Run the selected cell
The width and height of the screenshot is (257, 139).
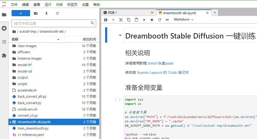coord(144,20)
